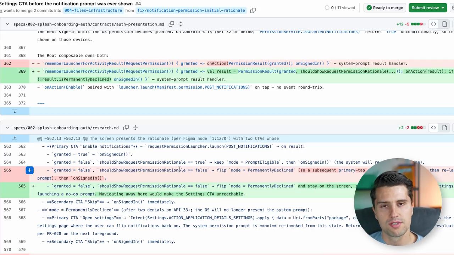Click added line number 369
Screen dimensions: 454x255
pyautogui.click(x=22, y=71)
